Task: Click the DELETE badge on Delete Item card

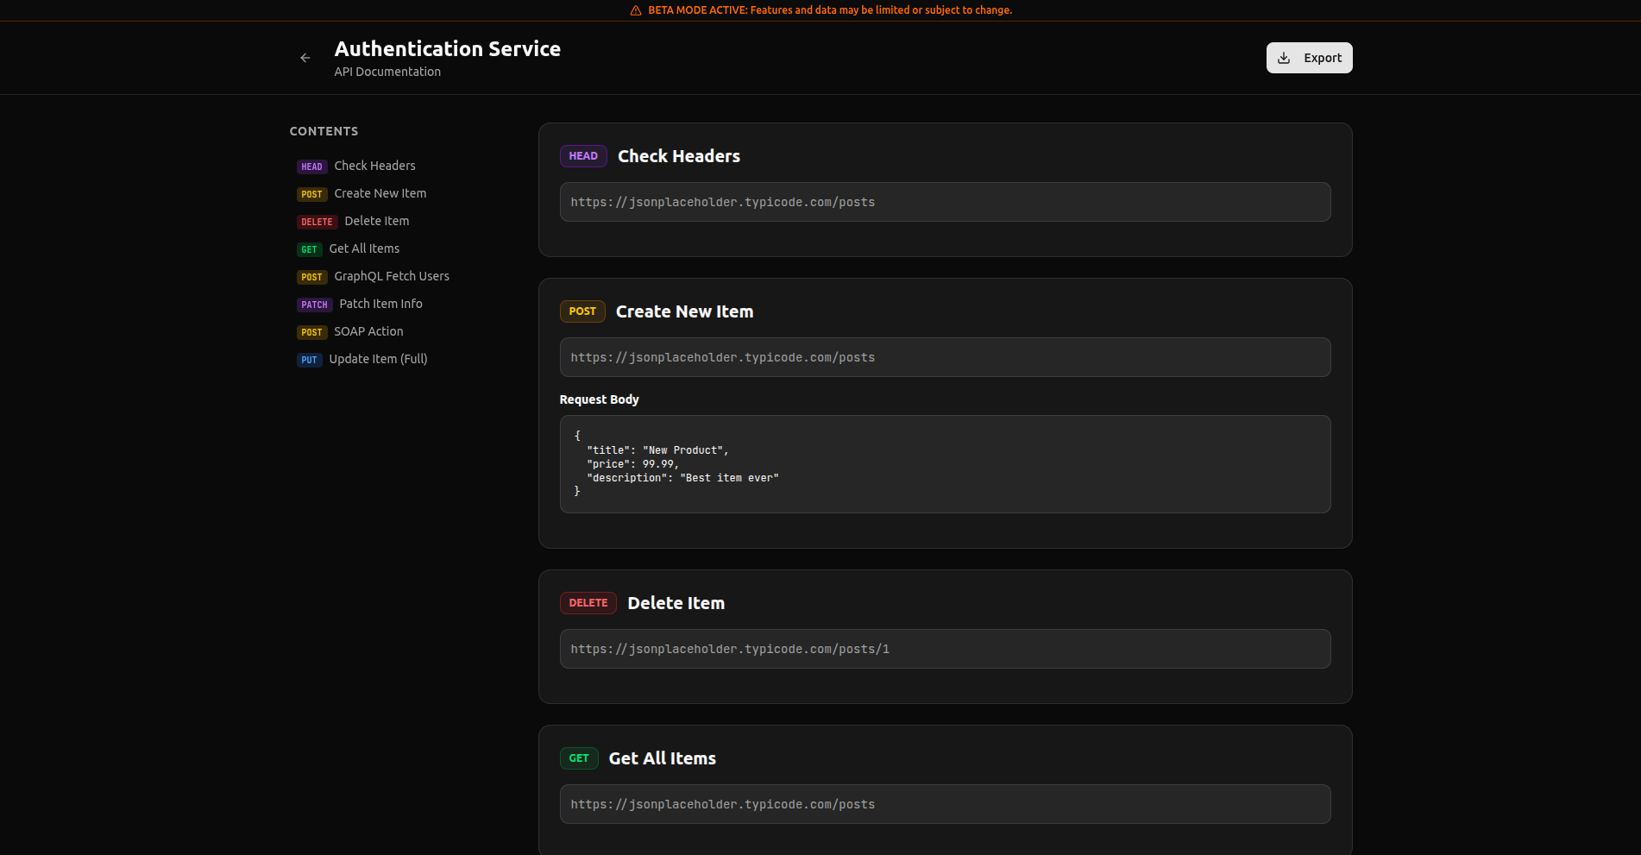Action: tap(588, 603)
